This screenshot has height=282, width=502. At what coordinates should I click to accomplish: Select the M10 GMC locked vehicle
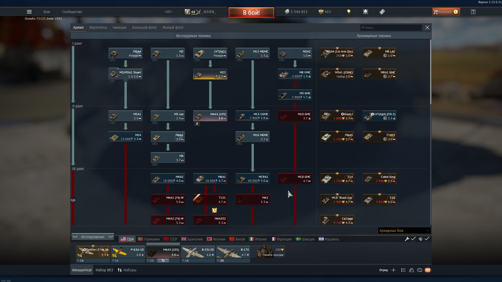click(295, 116)
